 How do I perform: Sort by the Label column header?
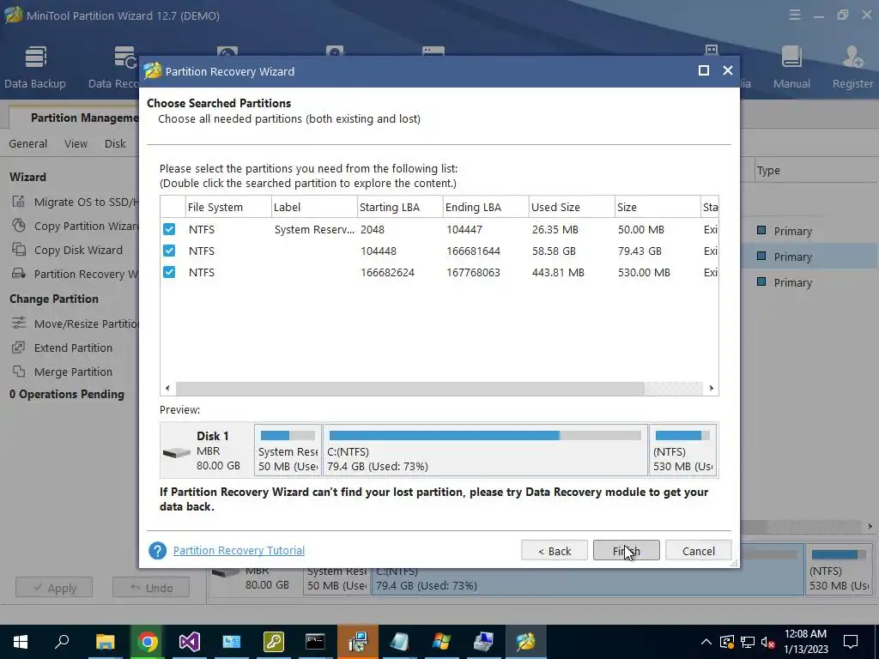314,207
